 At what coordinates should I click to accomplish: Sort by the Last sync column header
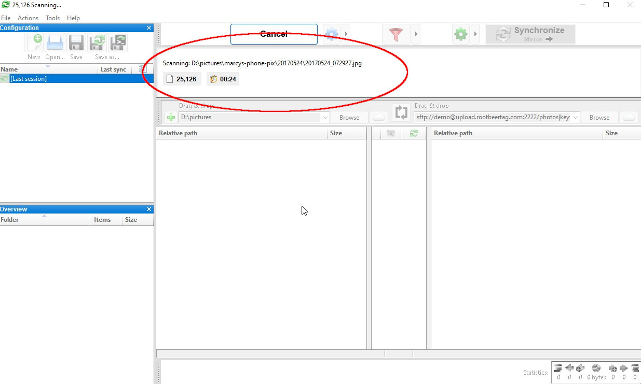(113, 69)
